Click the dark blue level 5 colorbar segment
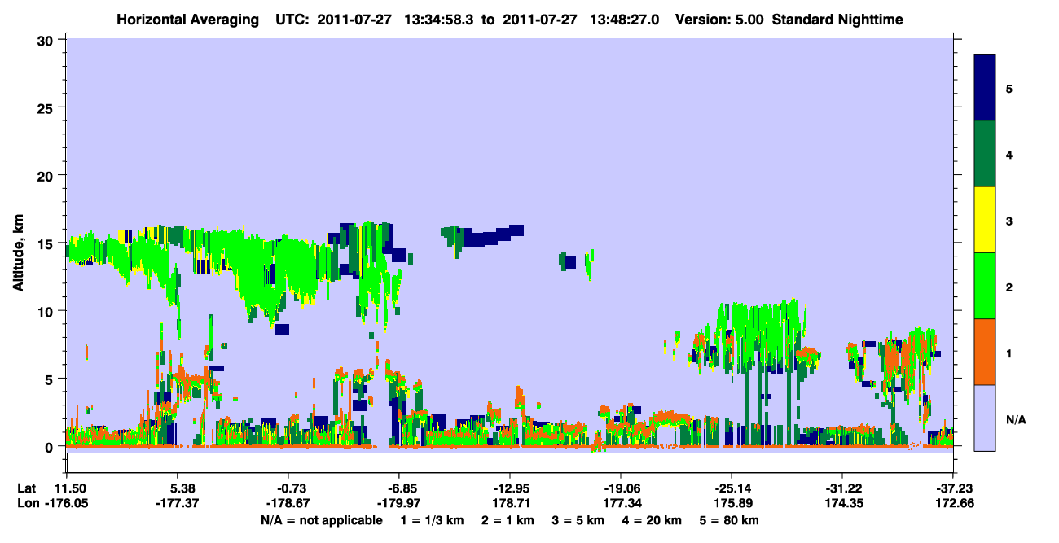This screenshot has width=1059, height=543. click(x=985, y=88)
